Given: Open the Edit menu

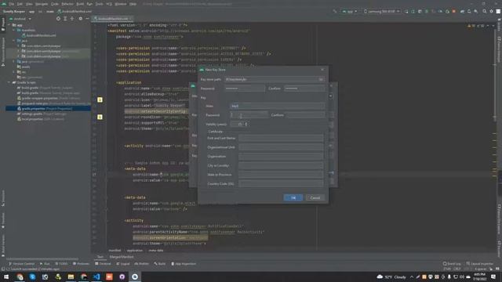Looking at the screenshot, I should [x=20, y=4].
